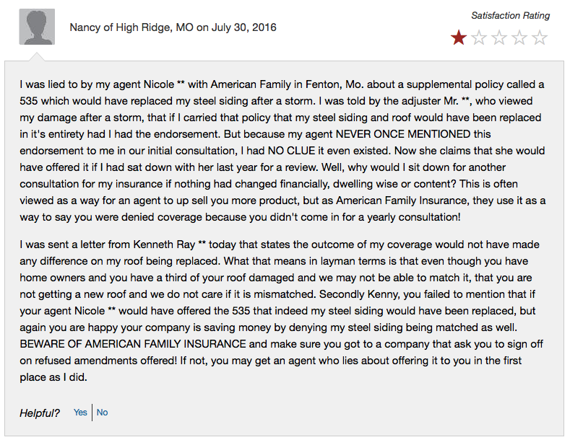The width and height of the screenshot is (570, 445).
Task: Click the "Satisfaction Rating" heading
Action: (x=510, y=15)
